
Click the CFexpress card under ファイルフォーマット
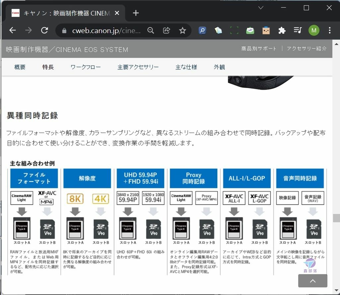pyautogui.click(x=22, y=228)
